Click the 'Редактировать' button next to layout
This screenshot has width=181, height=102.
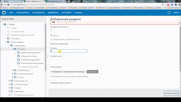pyautogui.click(x=92, y=72)
